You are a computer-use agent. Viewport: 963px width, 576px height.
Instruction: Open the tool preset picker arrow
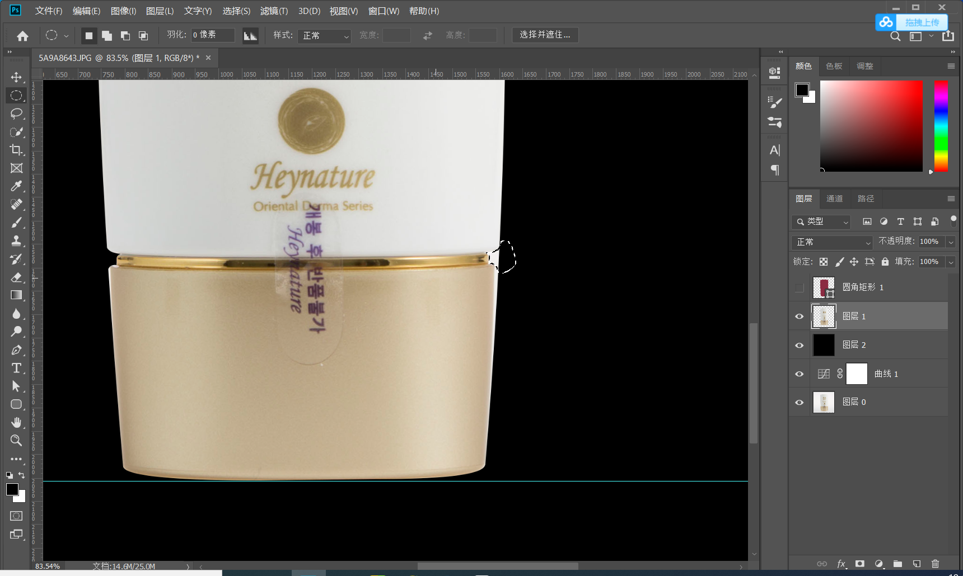click(66, 36)
